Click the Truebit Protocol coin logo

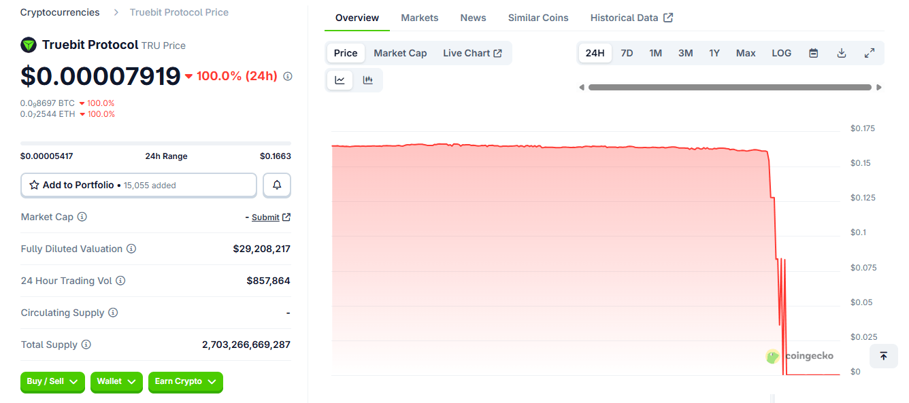click(28, 45)
